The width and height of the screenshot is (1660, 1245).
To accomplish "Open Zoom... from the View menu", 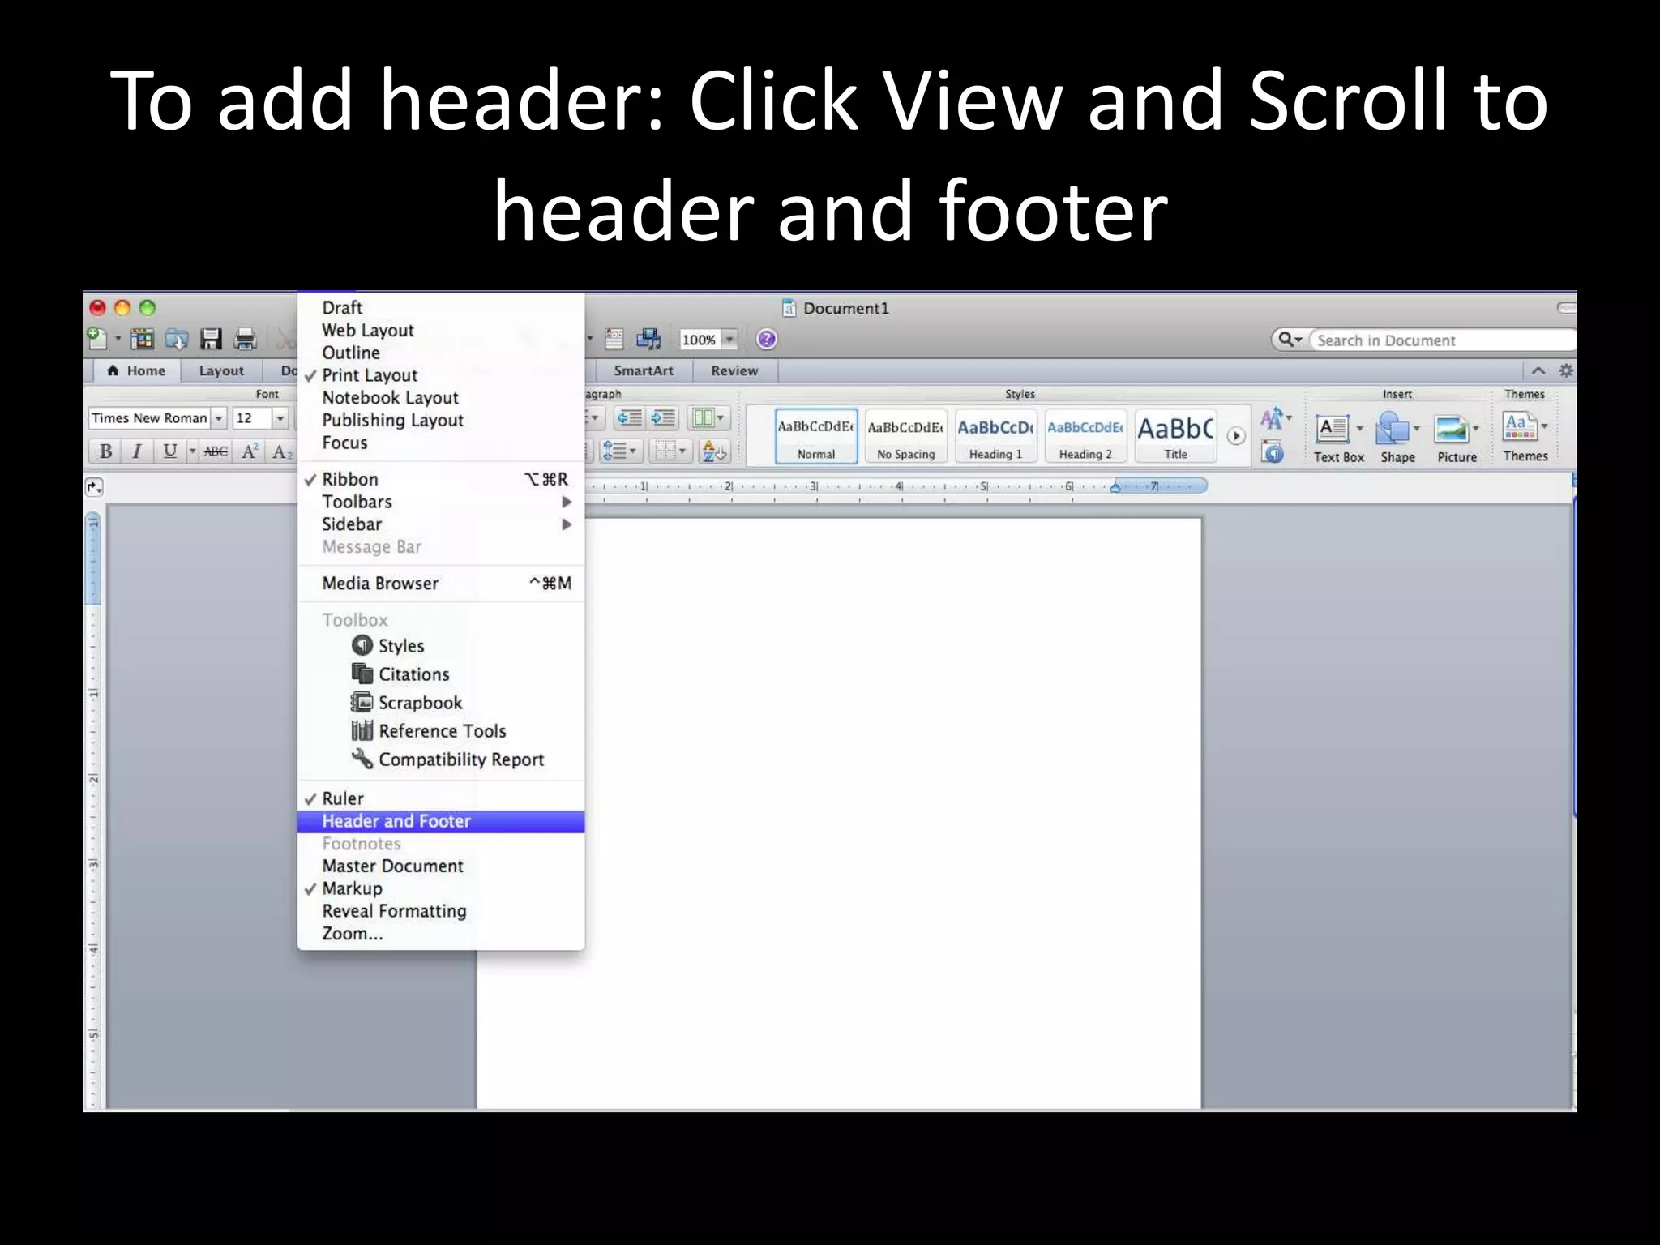I will (x=441, y=934).
